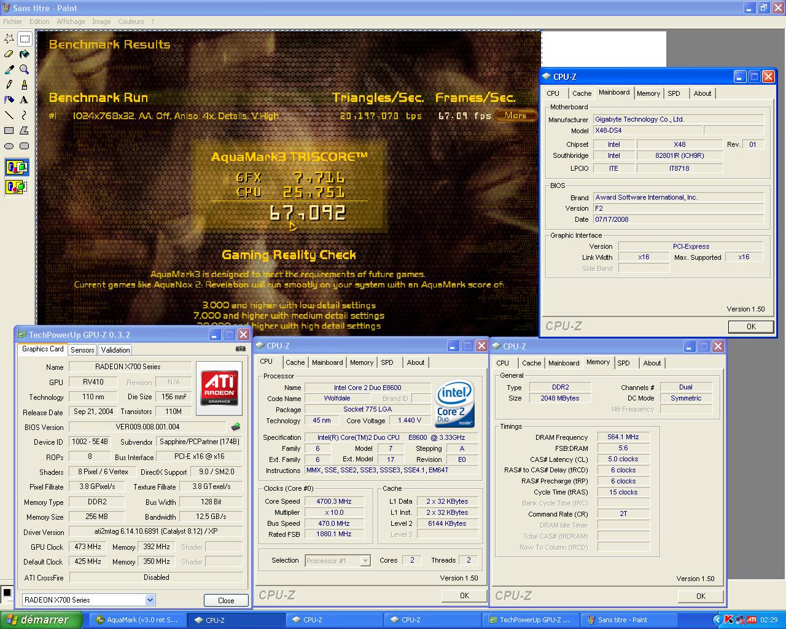Viewport: 786px width, 629px height.
Task: Select the text tool (A) in Paint
Action: coord(25,100)
